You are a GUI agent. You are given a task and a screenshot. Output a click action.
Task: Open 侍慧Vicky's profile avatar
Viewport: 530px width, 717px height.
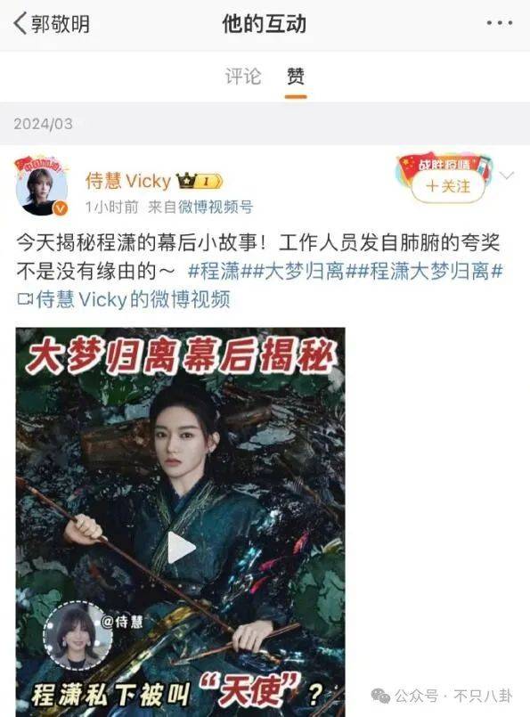(x=42, y=188)
